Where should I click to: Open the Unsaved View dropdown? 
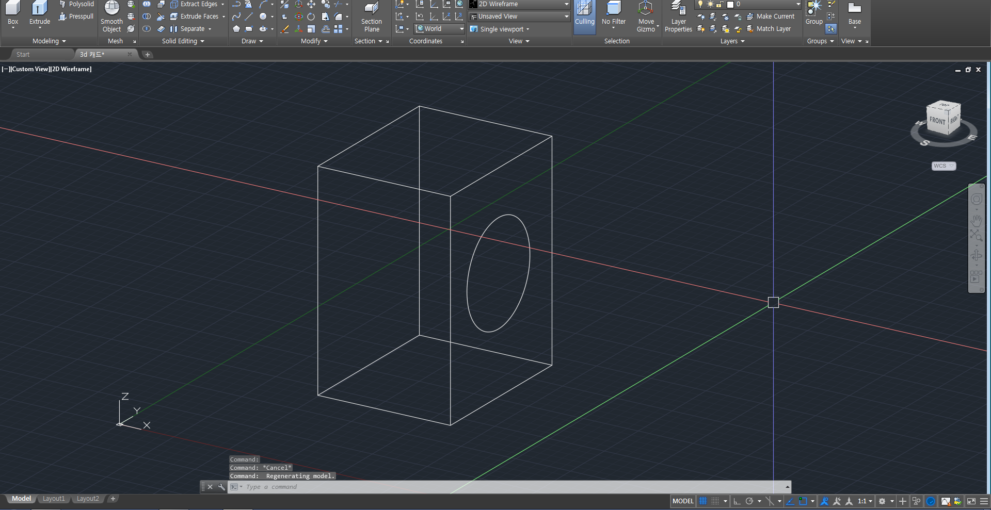[519, 17]
